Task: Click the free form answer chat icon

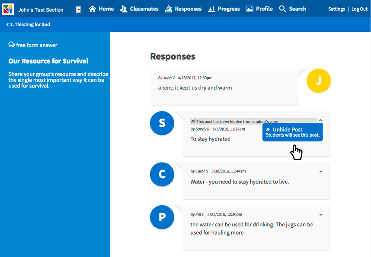Action: click(11, 44)
